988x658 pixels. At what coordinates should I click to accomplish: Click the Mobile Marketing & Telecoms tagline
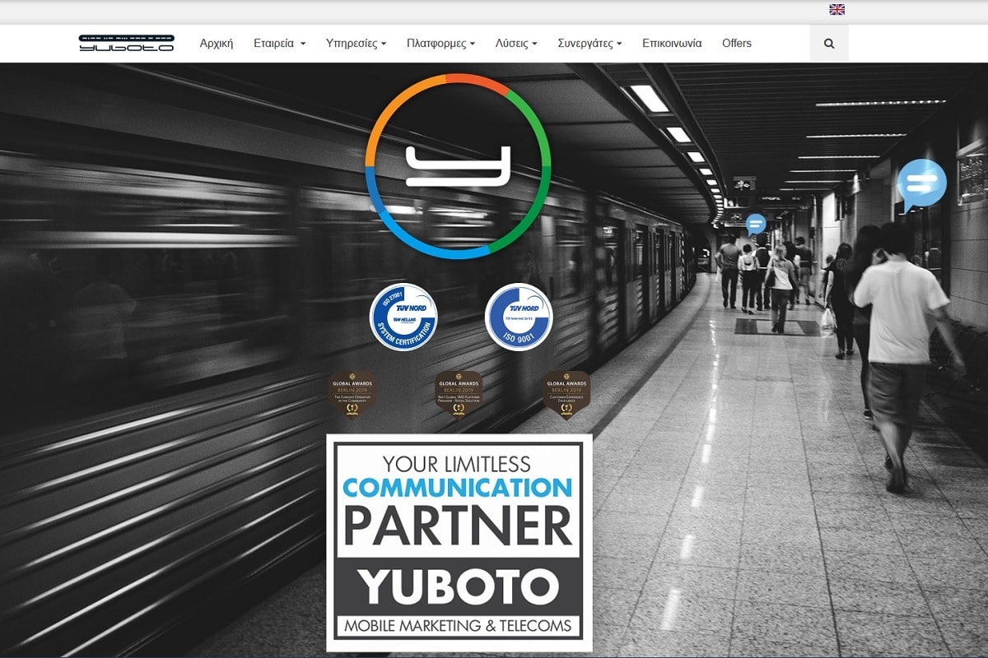(x=458, y=625)
